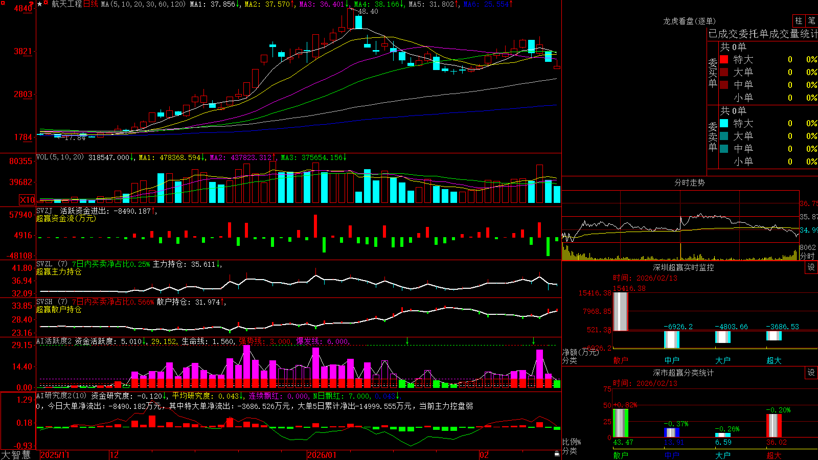Click the first green arrow in AI活跃度 panel
Screen dimensions: 818x460
[x=407, y=341]
